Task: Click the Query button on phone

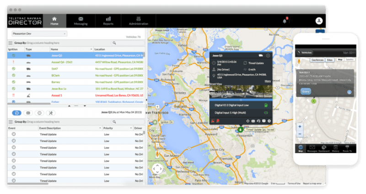Action: point(306,92)
